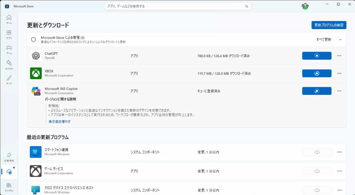This screenshot has width=355, height=195.
Task: Open AI Hub in the sidebar
Action: tap(9, 65)
